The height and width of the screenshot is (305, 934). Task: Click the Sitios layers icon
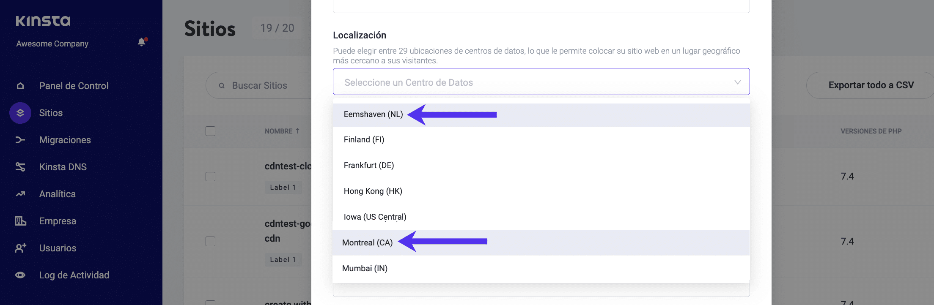(x=20, y=113)
